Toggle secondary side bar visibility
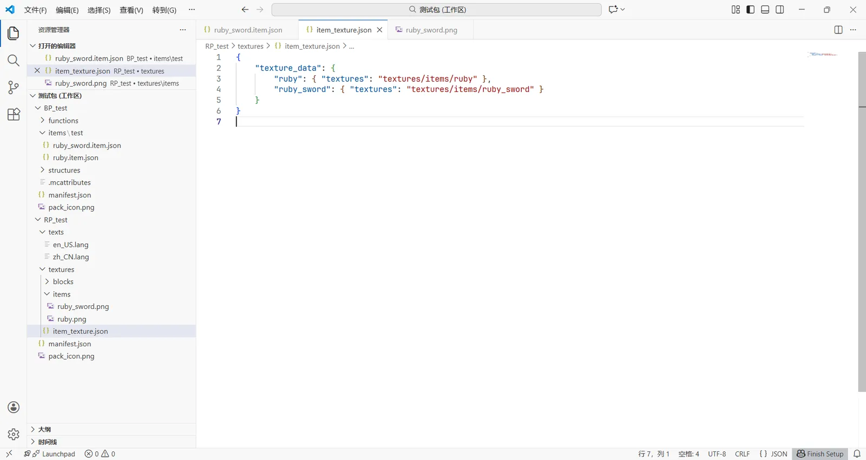866x460 pixels. coord(780,10)
